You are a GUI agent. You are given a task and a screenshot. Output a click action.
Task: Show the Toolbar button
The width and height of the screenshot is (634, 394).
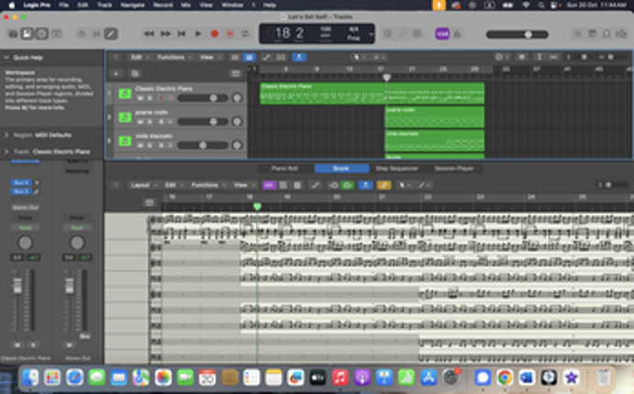[57, 34]
